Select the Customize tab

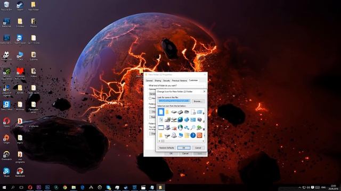(x=193, y=80)
